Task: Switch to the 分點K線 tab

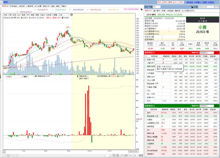Action: pos(21,6)
